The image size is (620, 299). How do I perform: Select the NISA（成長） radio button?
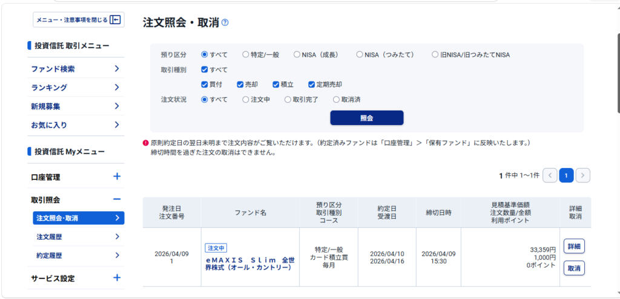tap(297, 54)
